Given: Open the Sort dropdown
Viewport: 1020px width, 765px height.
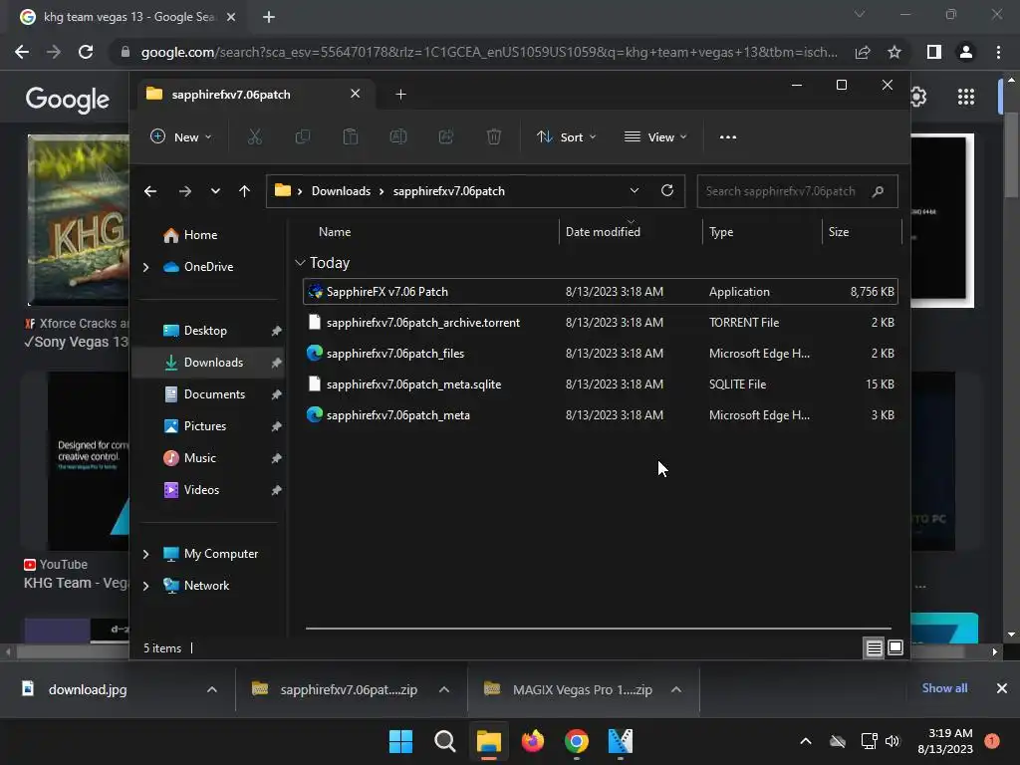Looking at the screenshot, I should 566,136.
